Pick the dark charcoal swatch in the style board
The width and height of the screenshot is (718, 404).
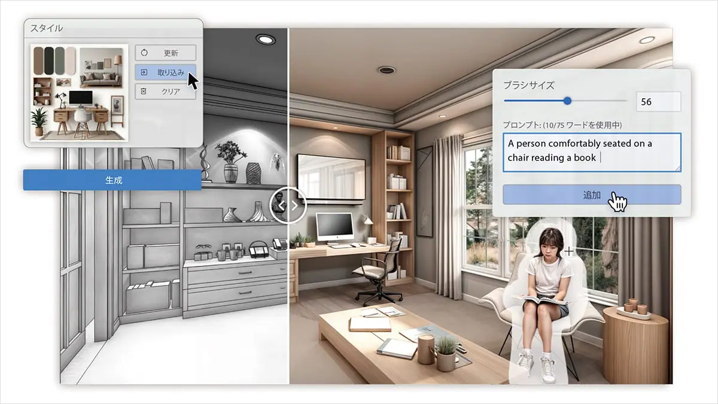[x=49, y=59]
